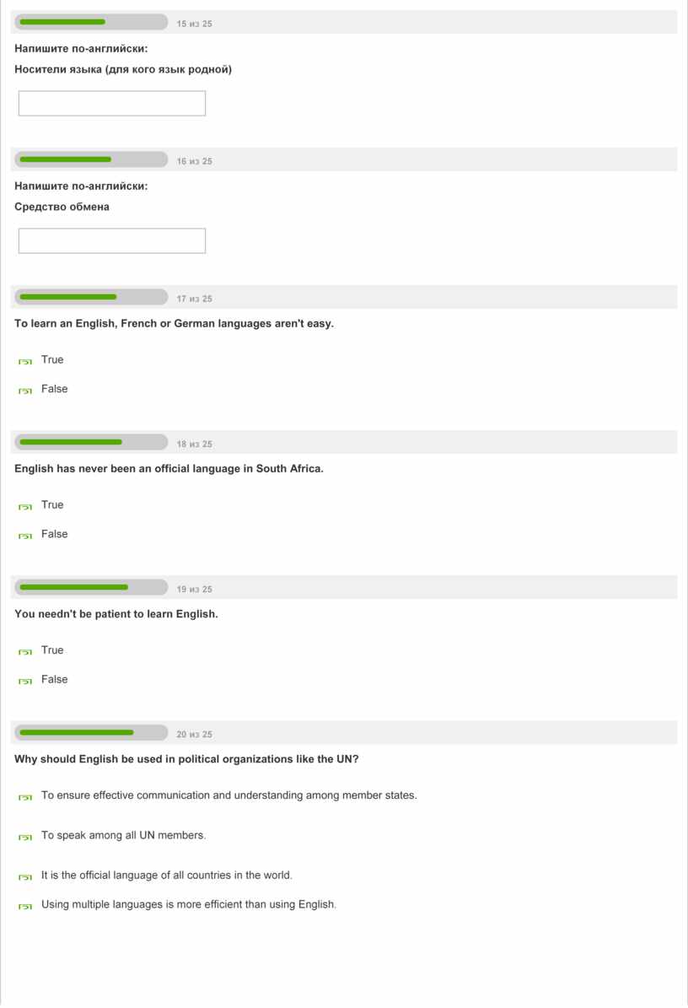Pick 'To ensure effective communication' answer
The width and height of the screenshot is (688, 1008).
tap(25, 796)
